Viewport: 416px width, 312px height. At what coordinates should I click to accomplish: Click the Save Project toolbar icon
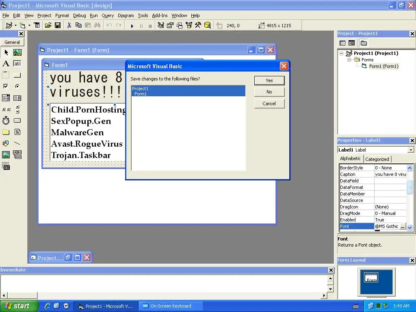coord(58,26)
